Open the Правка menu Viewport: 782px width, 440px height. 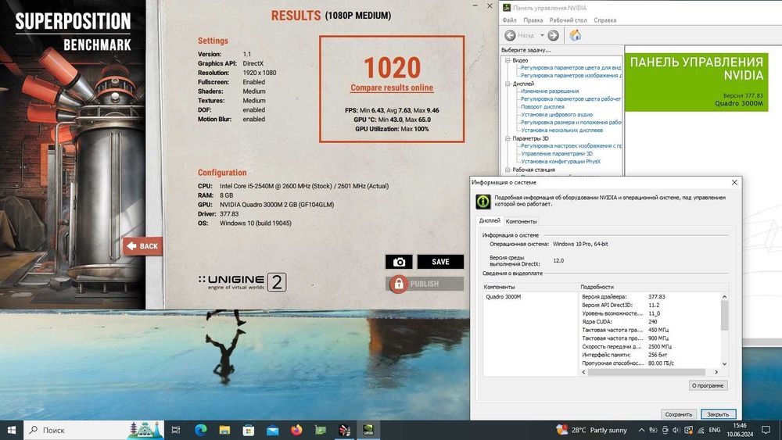click(533, 20)
